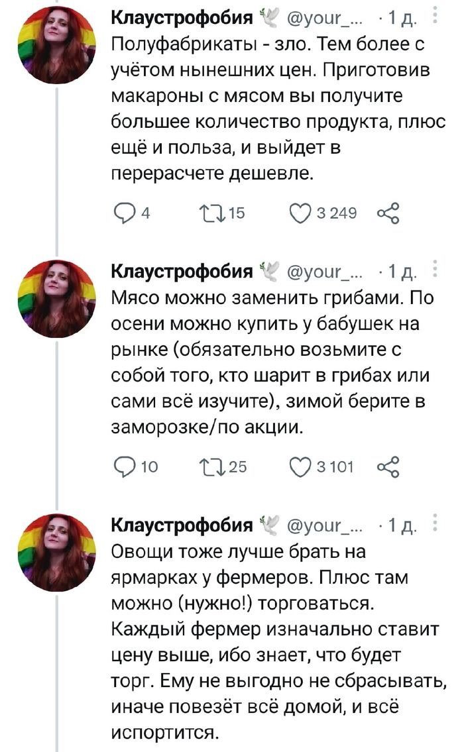This screenshot has width=464, height=752.
Task: Open the avatar beside the "Полуфабрикаты" tweet
Action: tap(56, 44)
